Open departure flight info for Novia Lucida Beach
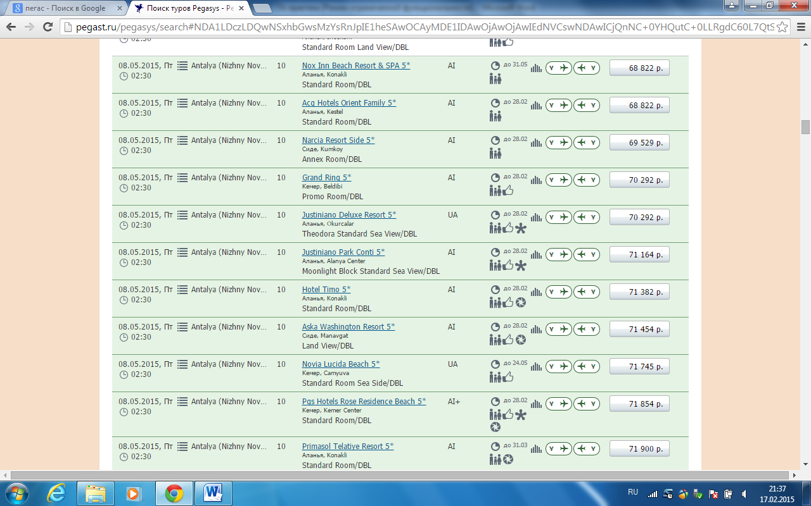Viewport: 811px width, 506px height. pyautogui.click(x=558, y=367)
